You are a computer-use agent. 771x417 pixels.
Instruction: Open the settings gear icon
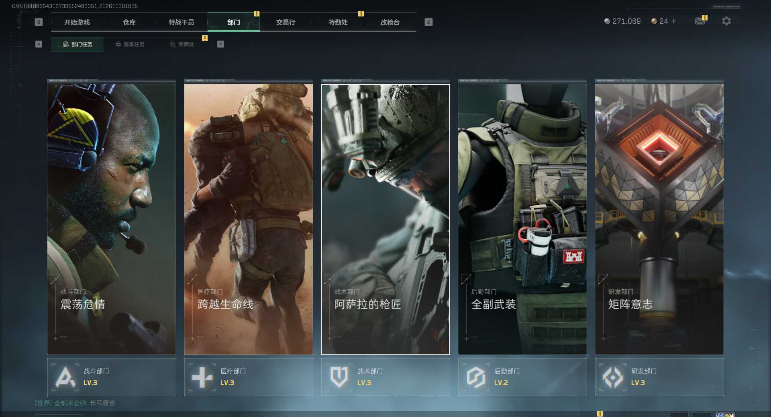pos(726,21)
